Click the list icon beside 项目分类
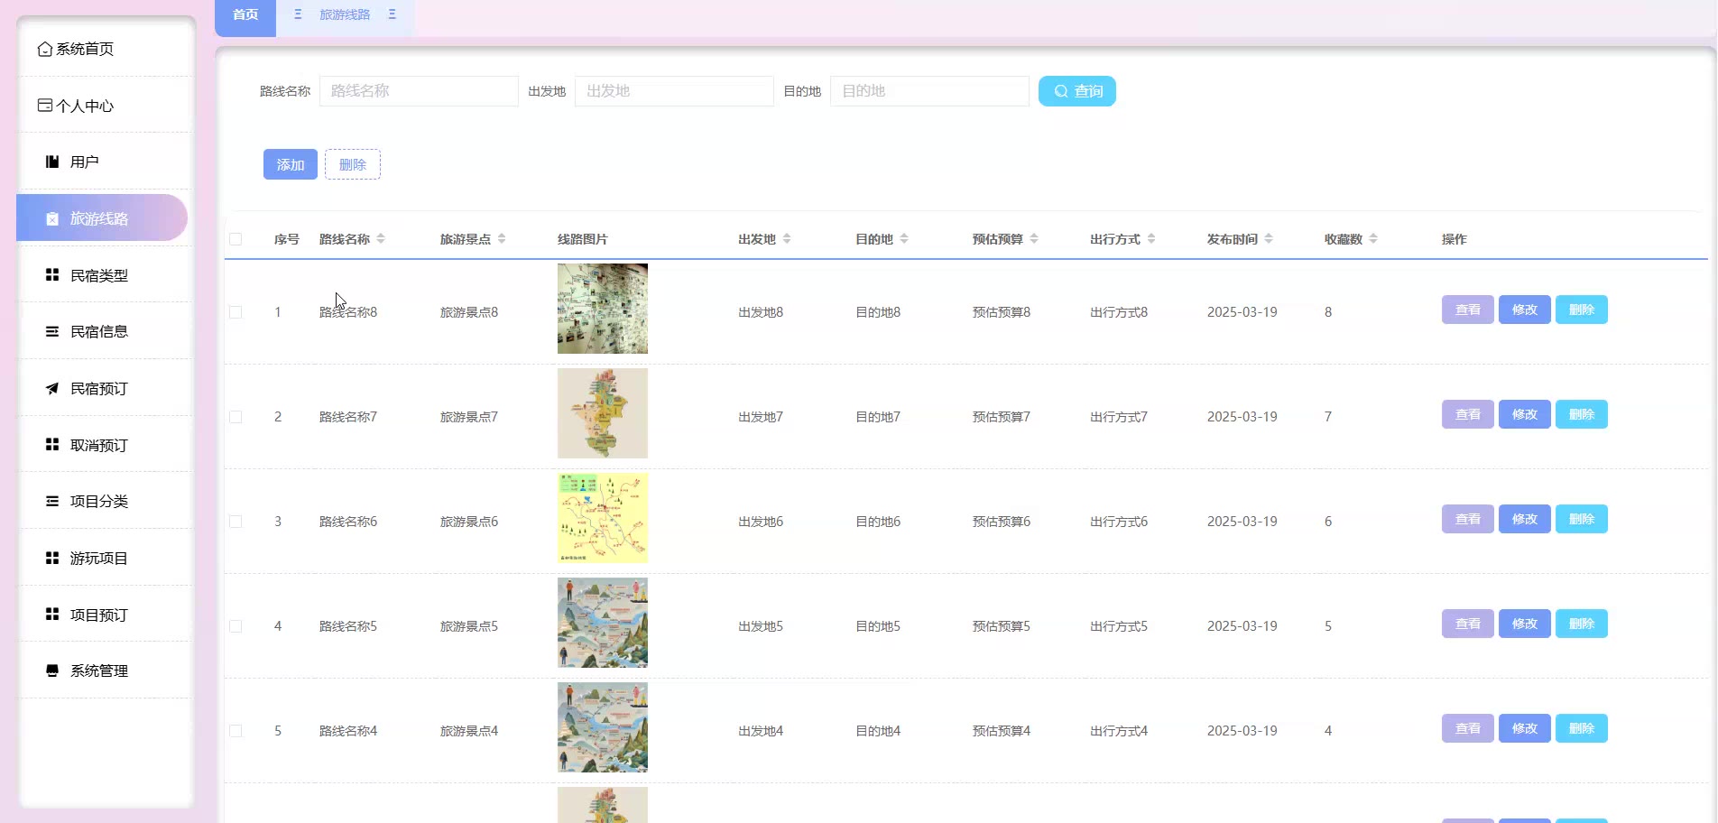This screenshot has width=1718, height=823. click(x=52, y=502)
